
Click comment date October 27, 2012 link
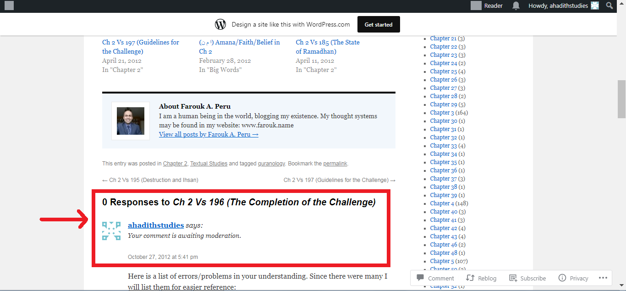[163, 257]
